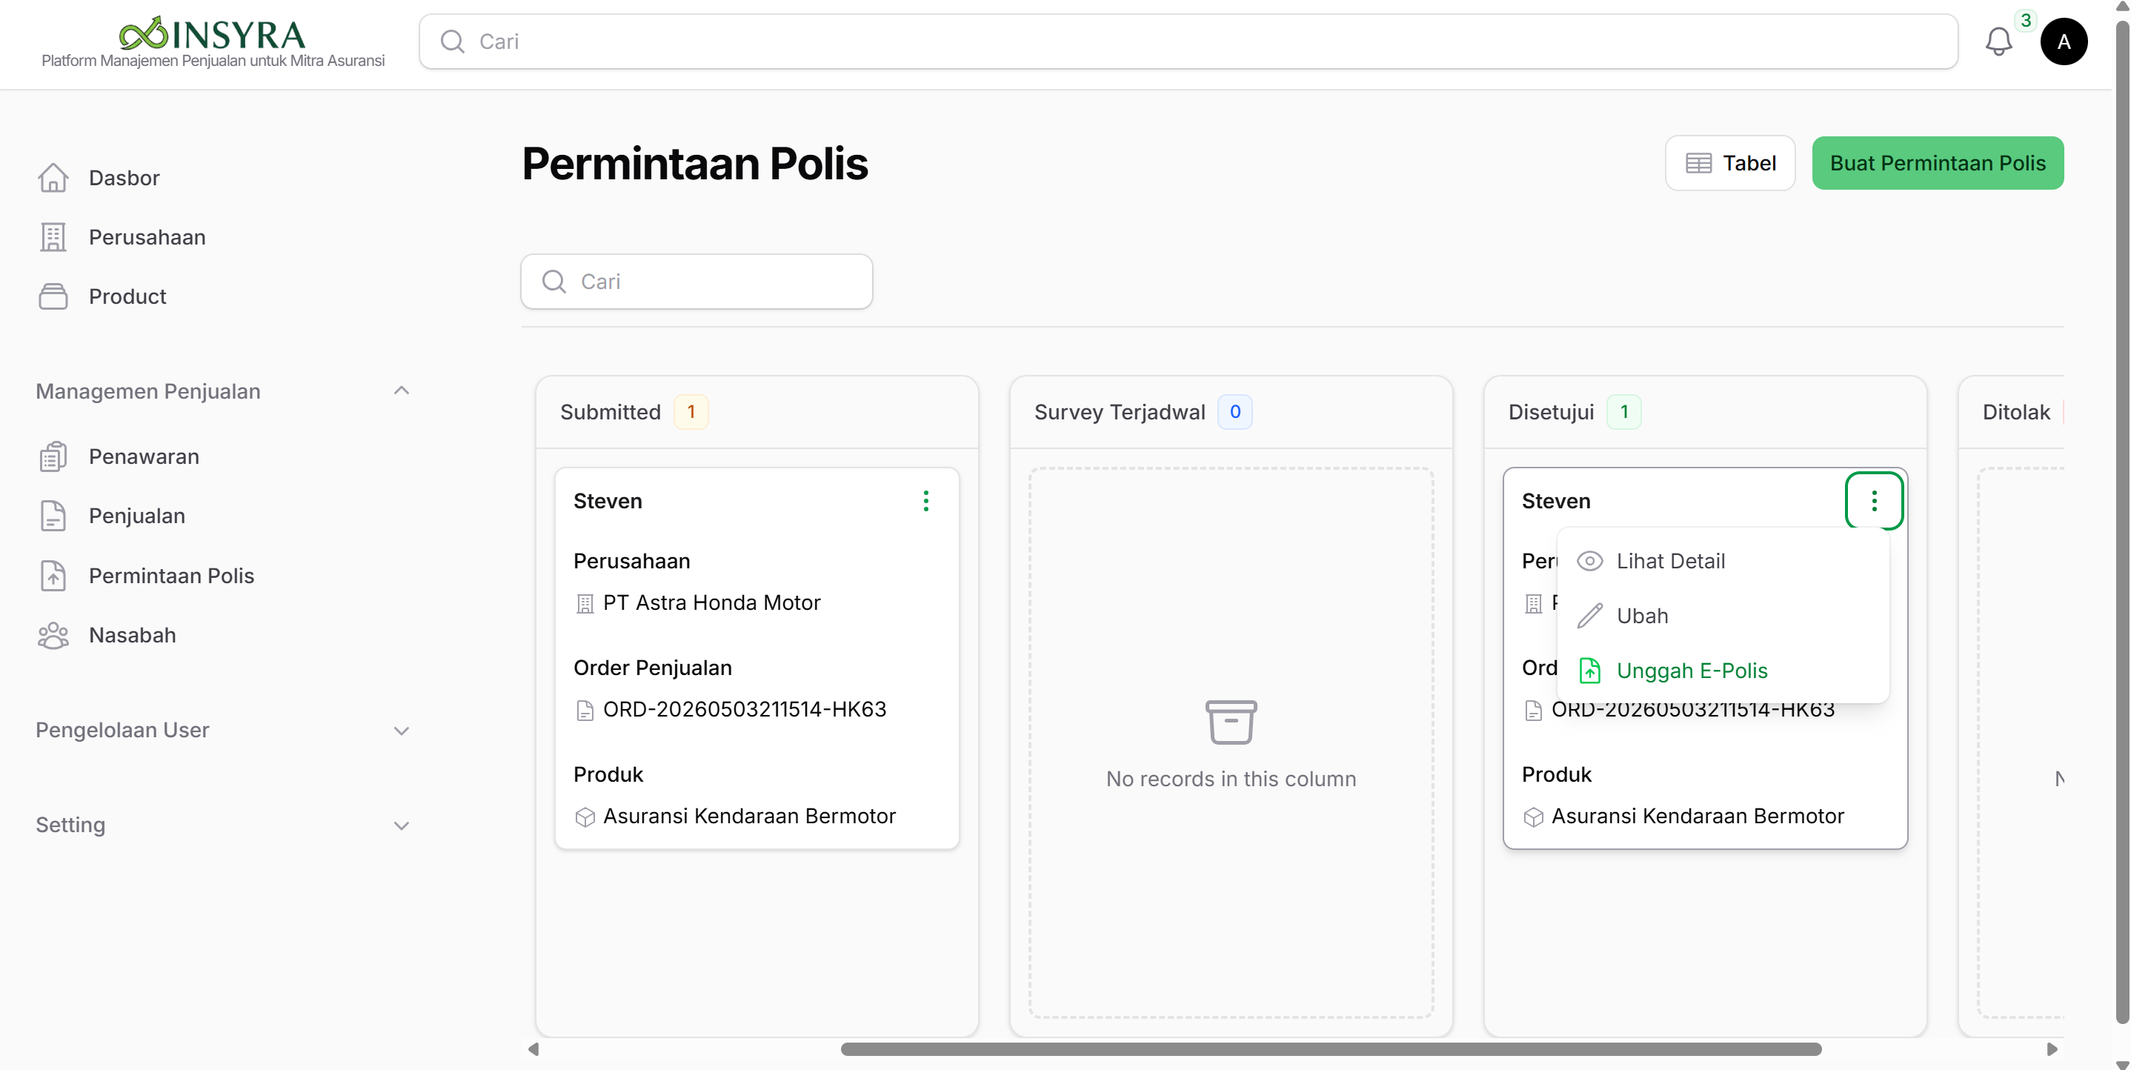The height and width of the screenshot is (1070, 2131).
Task: Expand the Setting section
Action: click(x=401, y=825)
